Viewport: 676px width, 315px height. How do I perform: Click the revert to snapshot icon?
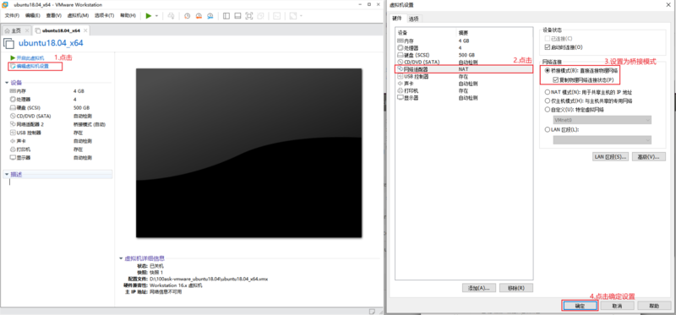pyautogui.click(x=199, y=15)
